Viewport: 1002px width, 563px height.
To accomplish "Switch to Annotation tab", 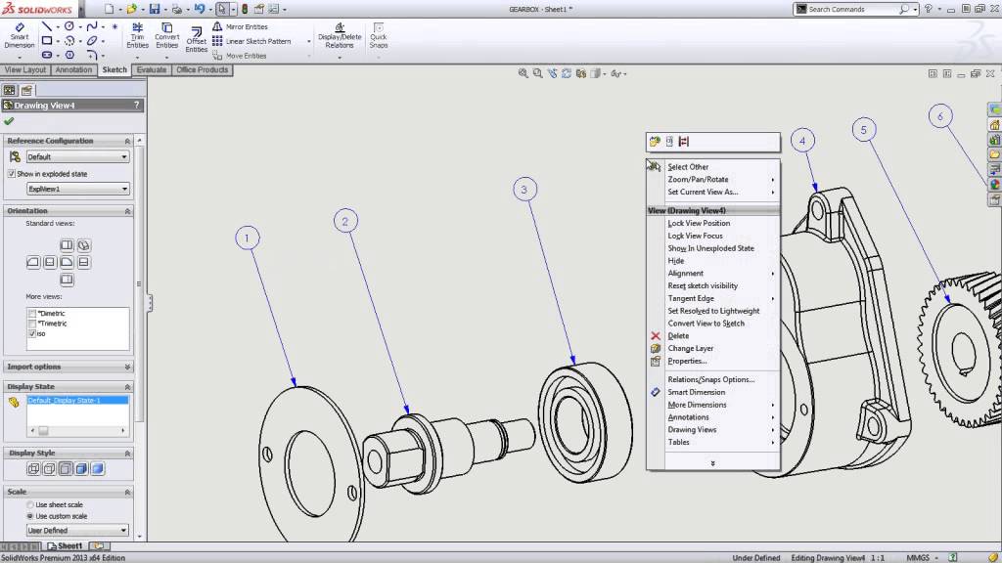I will coord(73,69).
